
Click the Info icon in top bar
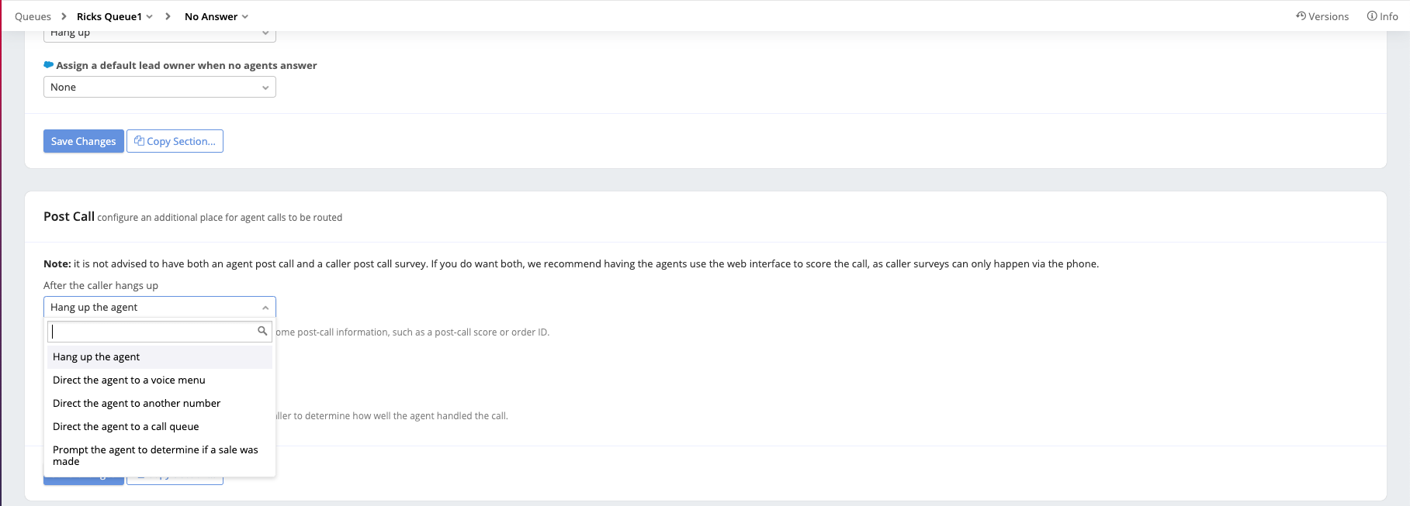pos(1372,16)
